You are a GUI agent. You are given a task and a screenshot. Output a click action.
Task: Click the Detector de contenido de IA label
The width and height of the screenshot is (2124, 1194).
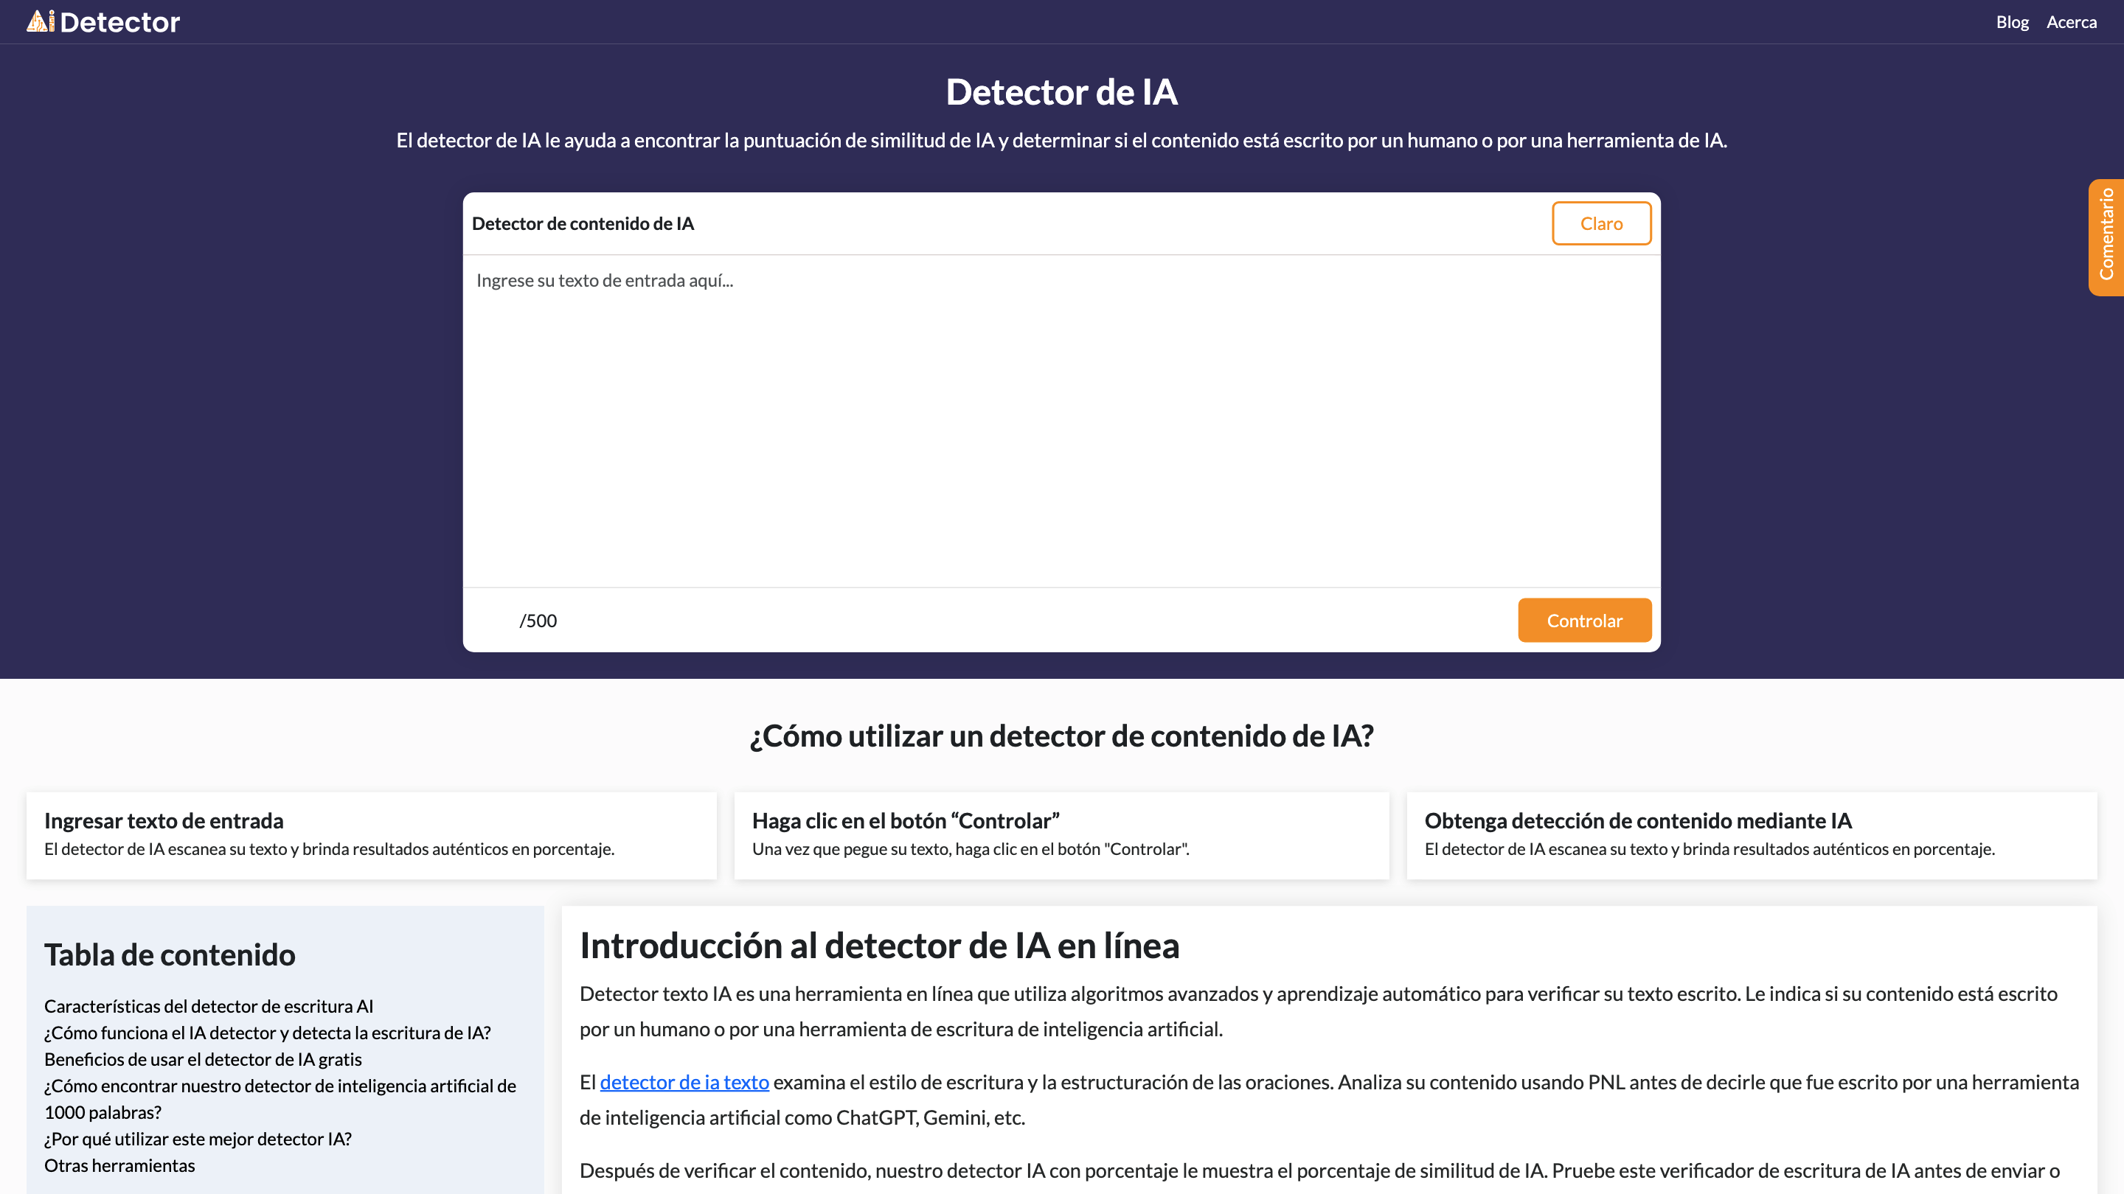click(585, 223)
